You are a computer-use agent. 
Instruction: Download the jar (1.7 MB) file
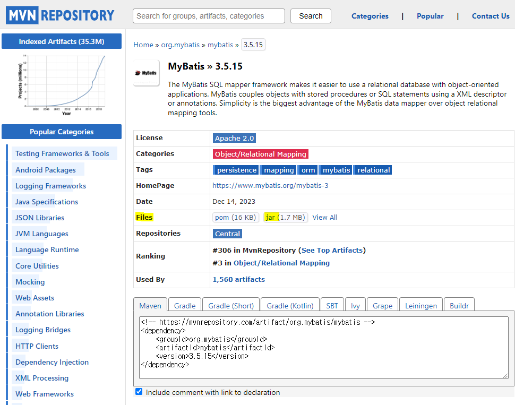286,218
